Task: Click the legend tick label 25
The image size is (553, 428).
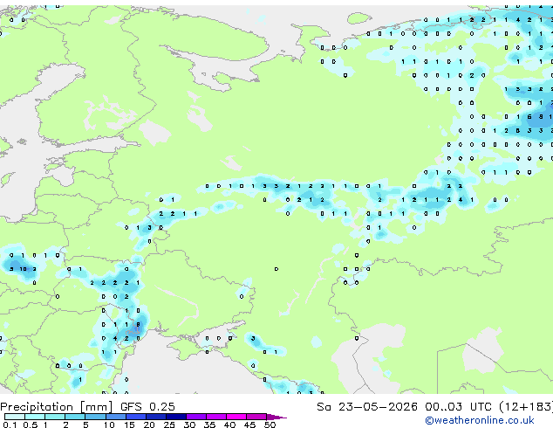Action: tap(169, 425)
